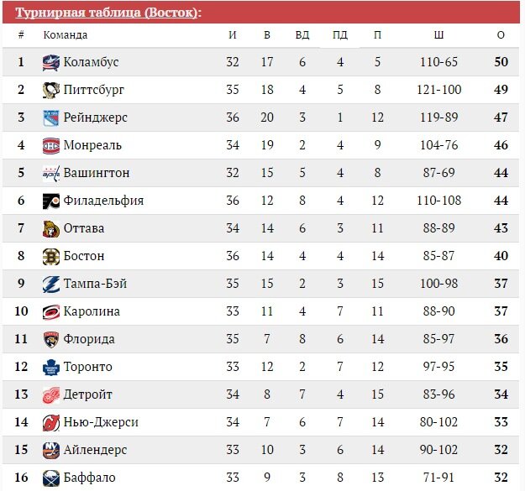Click the Флорида team name
The image size is (525, 491).
tap(89, 339)
